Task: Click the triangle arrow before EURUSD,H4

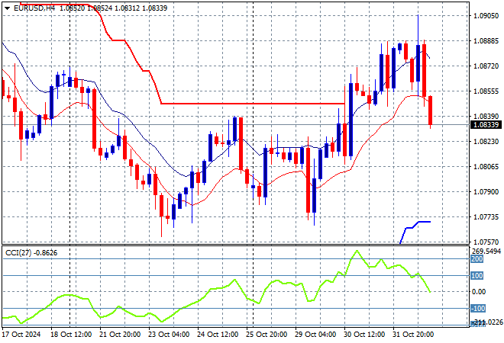Action: [x=7, y=8]
